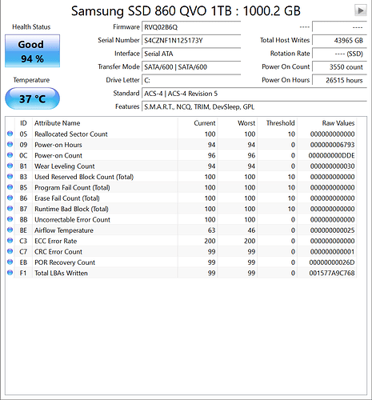The width and height of the screenshot is (372, 400).
Task: Click the Total Host Writes value 43965 GB
Action: tap(339, 40)
